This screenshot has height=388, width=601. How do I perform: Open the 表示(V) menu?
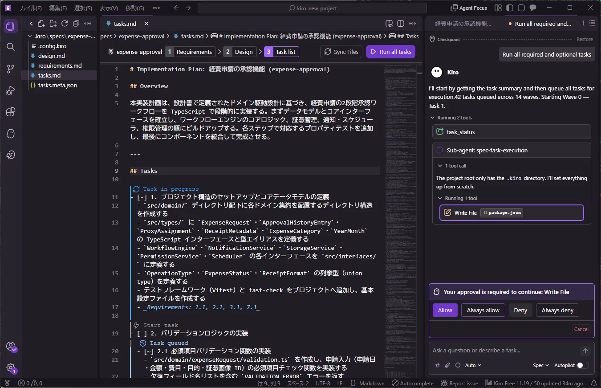coord(109,8)
